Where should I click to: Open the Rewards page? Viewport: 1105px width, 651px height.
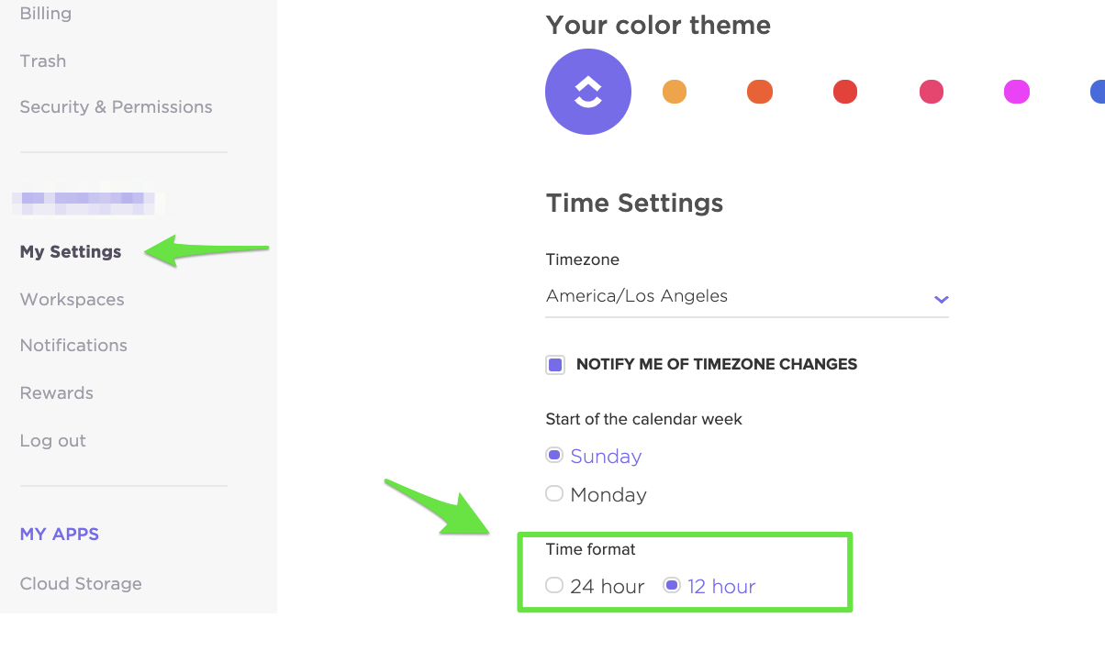[57, 393]
